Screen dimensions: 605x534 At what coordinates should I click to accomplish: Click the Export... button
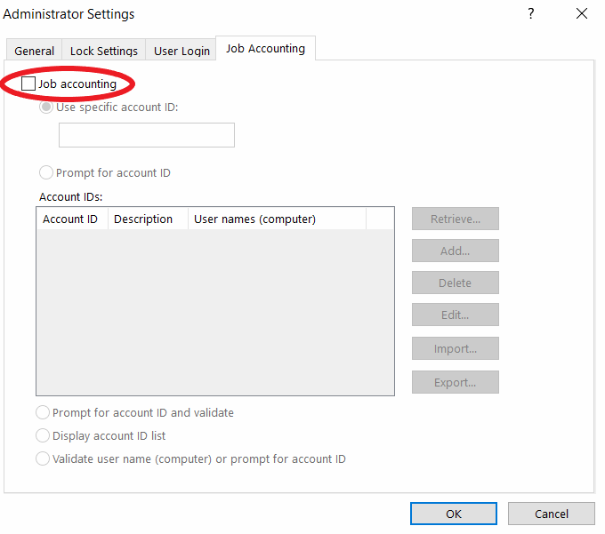click(456, 382)
